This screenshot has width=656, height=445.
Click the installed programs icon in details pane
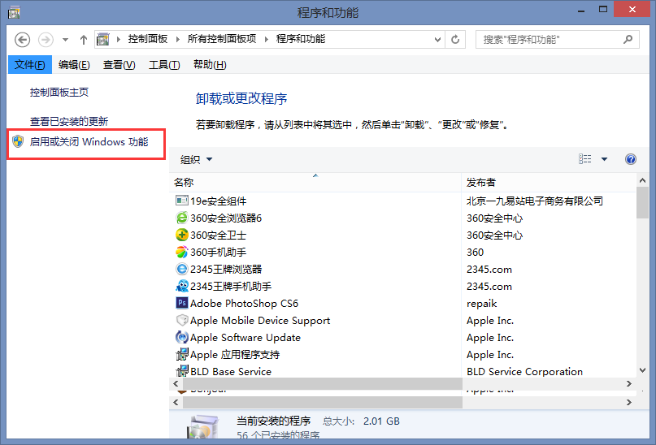click(202, 426)
